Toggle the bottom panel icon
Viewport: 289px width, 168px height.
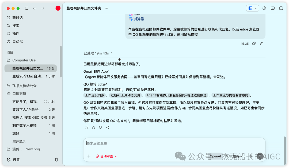tap(273, 8)
